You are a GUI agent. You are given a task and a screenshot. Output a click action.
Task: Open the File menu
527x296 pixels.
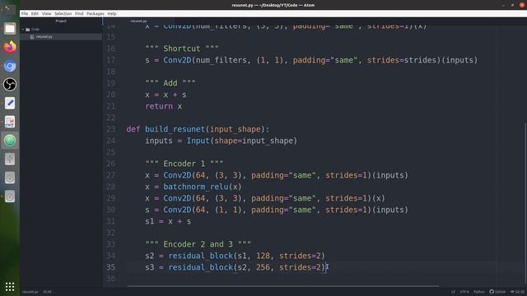[x=25, y=14]
